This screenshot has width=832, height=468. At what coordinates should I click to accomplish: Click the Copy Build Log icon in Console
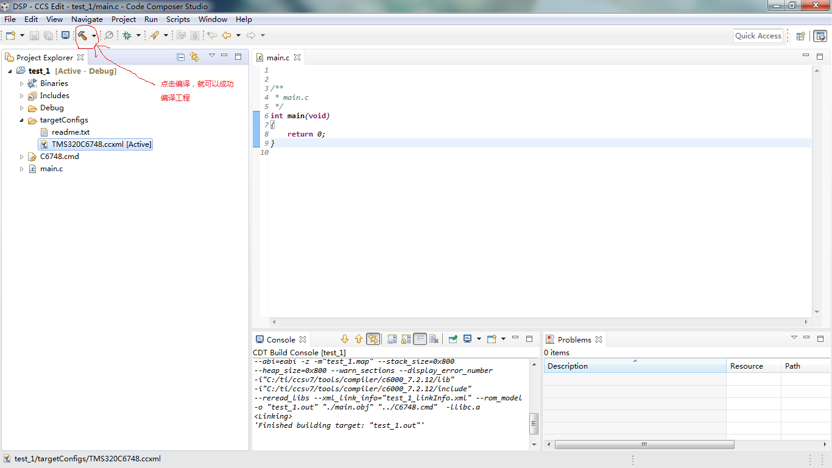pos(392,339)
